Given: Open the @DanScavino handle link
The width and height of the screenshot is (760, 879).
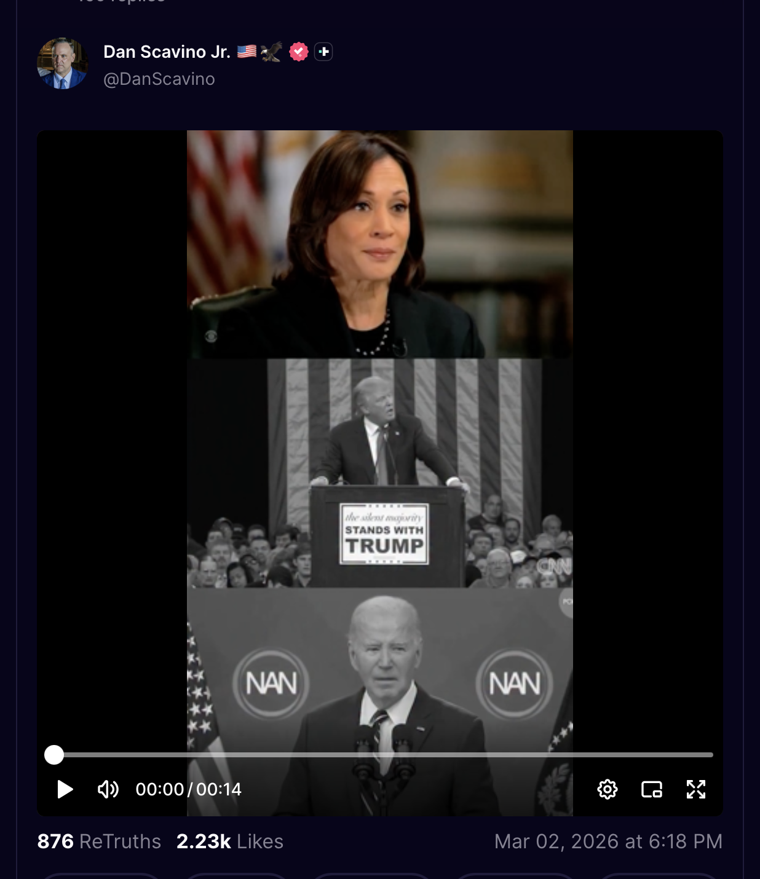Looking at the screenshot, I should click(x=159, y=79).
